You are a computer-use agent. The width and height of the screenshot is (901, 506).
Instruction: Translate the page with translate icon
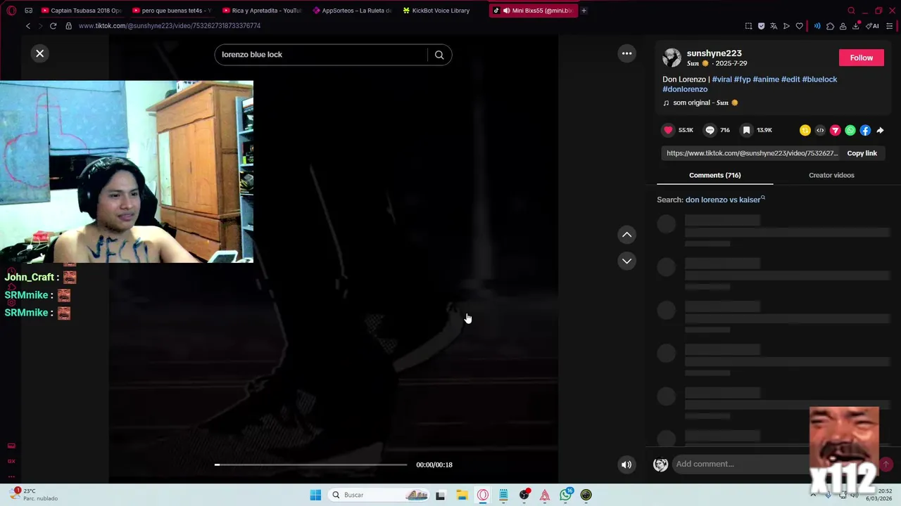click(x=774, y=26)
